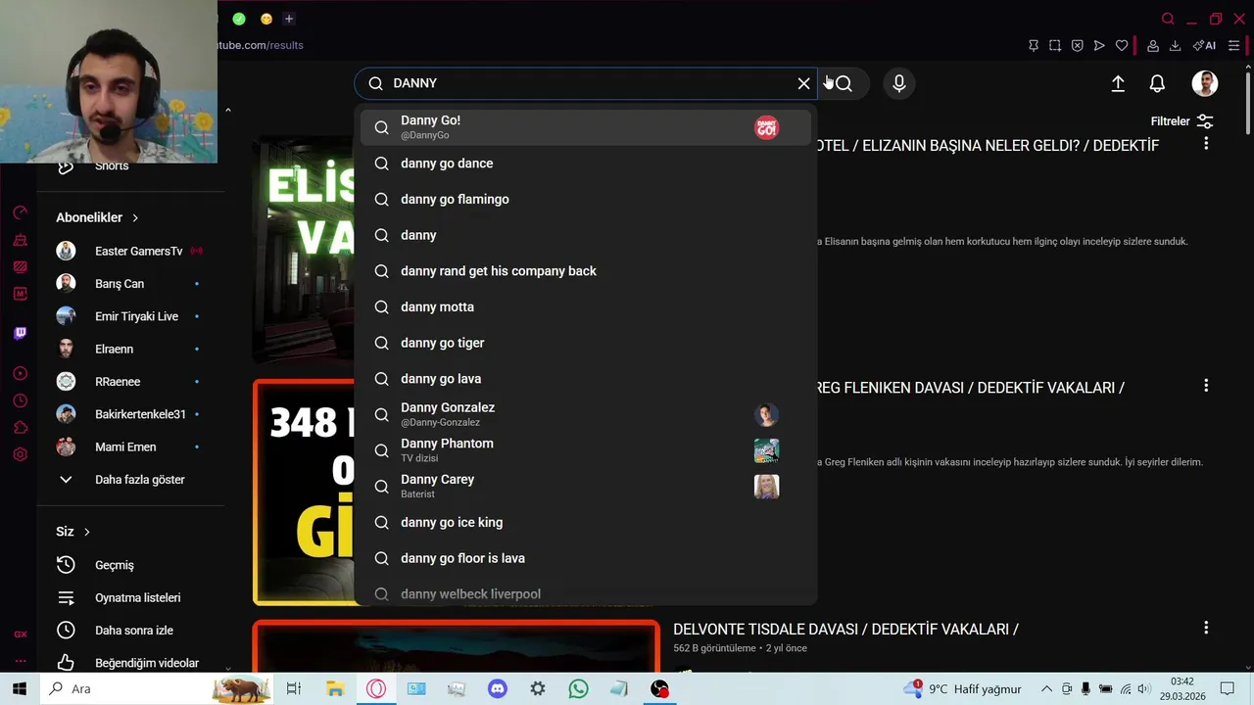
Task: Pick the 'danny go floor is lava' suggestion
Action: click(586, 558)
